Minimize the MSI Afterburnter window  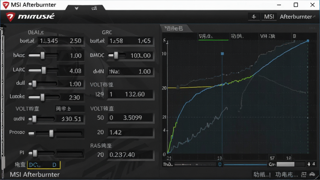[279, 5]
